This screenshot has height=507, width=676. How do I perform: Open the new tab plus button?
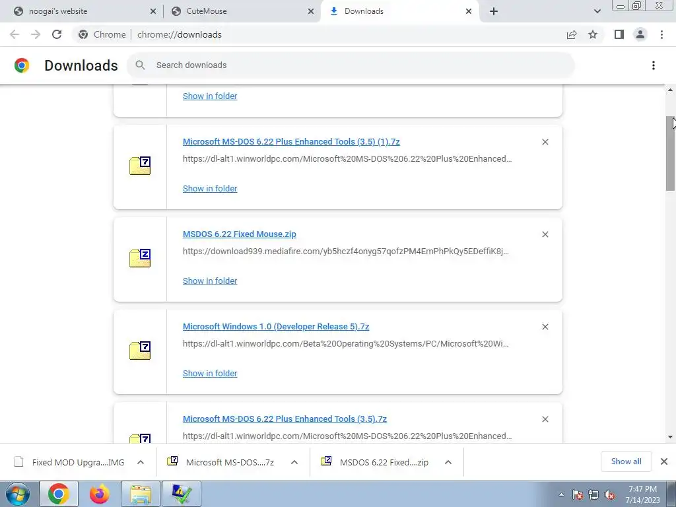(494, 11)
